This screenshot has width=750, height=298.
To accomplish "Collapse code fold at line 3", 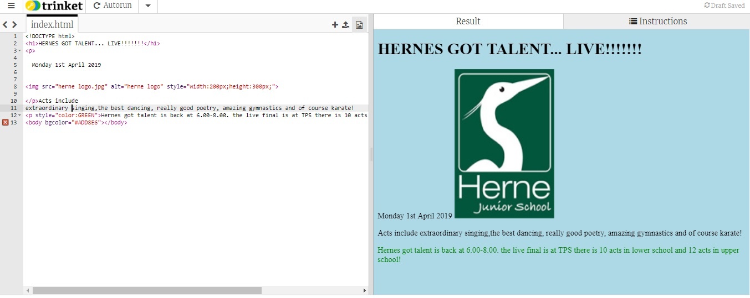I will coord(20,50).
